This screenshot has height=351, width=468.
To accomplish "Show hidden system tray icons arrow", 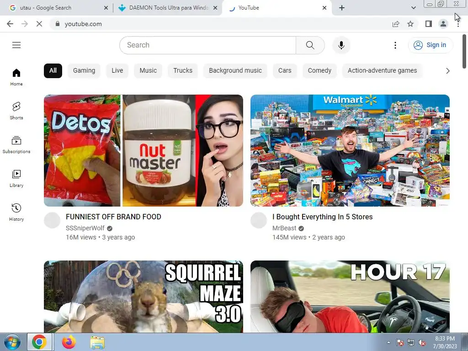I will (388, 342).
